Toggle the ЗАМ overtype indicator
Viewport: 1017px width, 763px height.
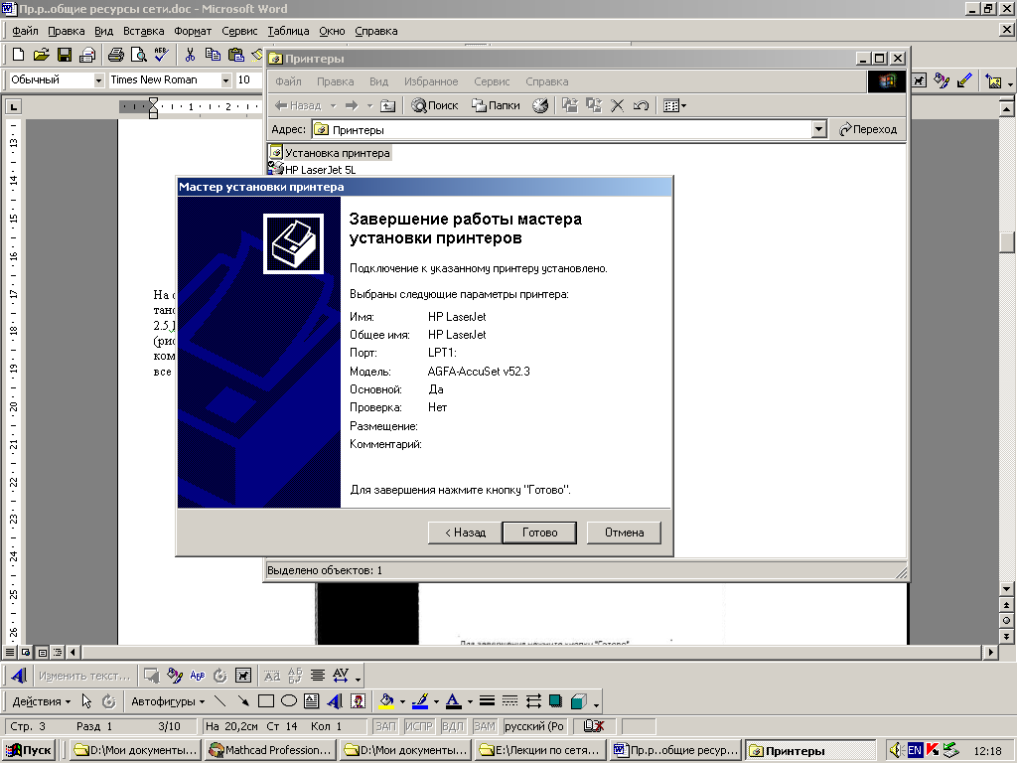tap(484, 726)
